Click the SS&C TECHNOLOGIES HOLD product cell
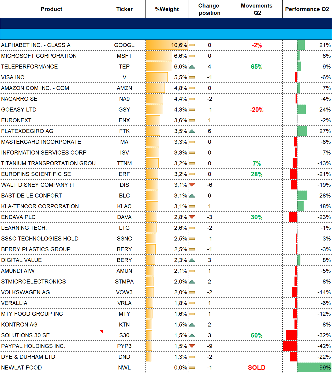The image size is (332, 373). [x=51, y=239]
